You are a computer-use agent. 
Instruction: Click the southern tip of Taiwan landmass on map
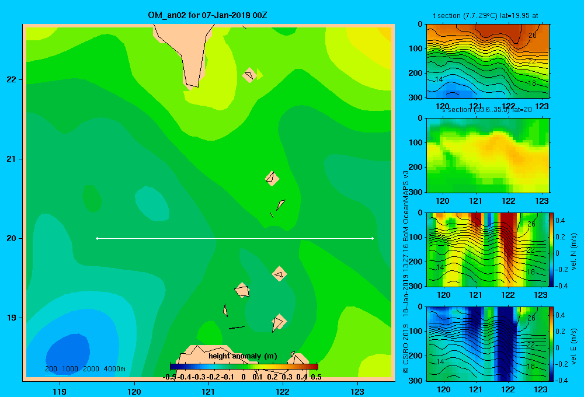(x=192, y=85)
